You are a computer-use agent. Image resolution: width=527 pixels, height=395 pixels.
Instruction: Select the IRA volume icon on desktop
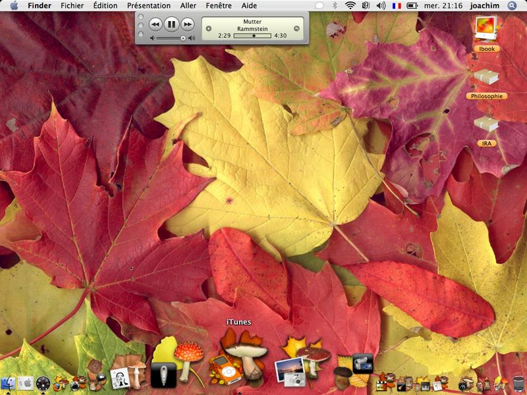point(486,124)
